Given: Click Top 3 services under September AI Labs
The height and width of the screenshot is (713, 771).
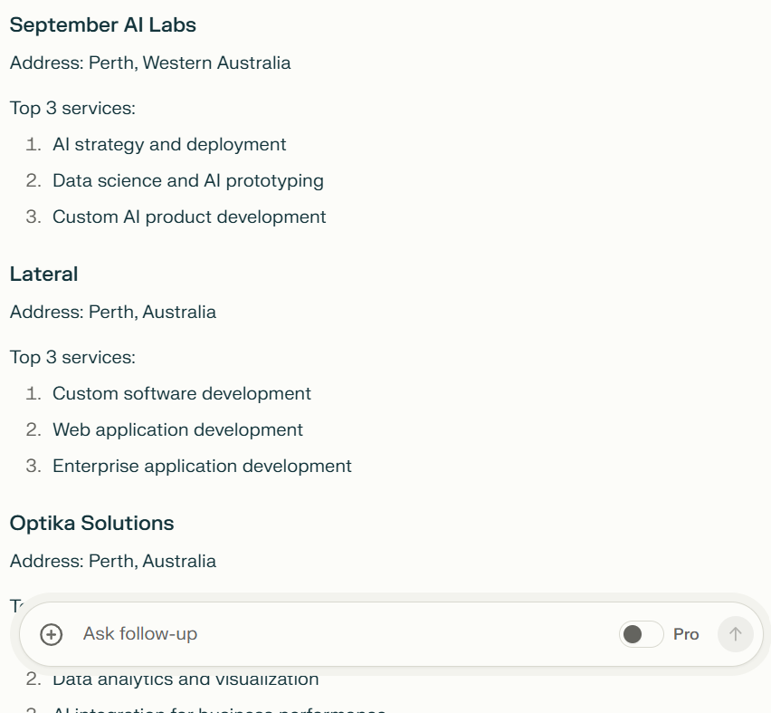Looking at the screenshot, I should (72, 109).
